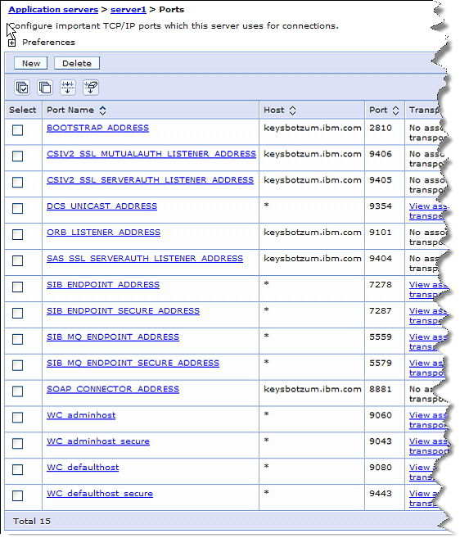
Task: Open DCS_UNICAST_ADDRESS port link
Action: pos(101,206)
